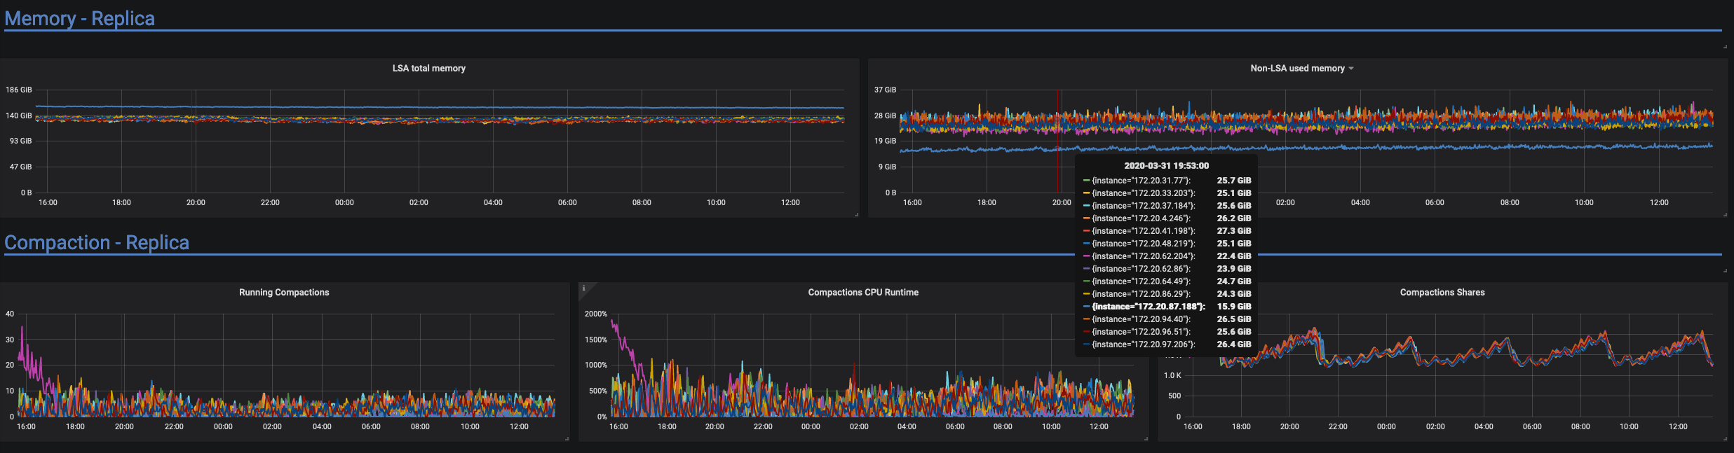
Task: Click the 1000% axis label
Action: 596,365
